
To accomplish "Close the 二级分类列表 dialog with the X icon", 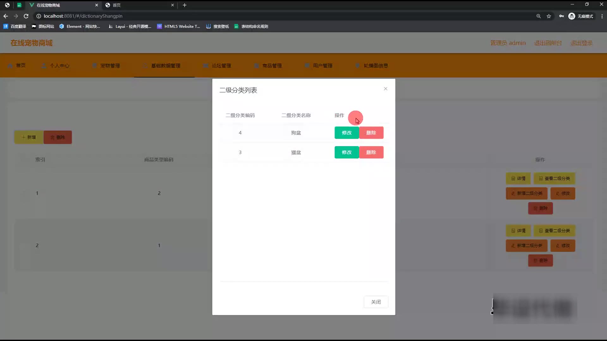I will click(x=385, y=89).
